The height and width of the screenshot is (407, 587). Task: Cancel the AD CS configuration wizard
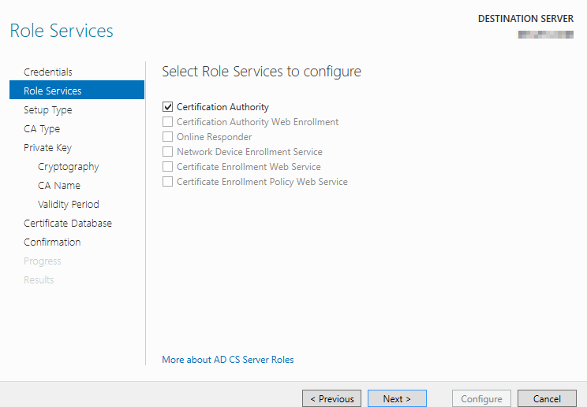[x=547, y=398]
